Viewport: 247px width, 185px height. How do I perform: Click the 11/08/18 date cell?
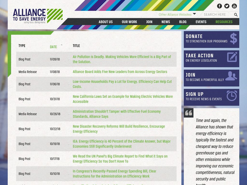(x=55, y=72)
